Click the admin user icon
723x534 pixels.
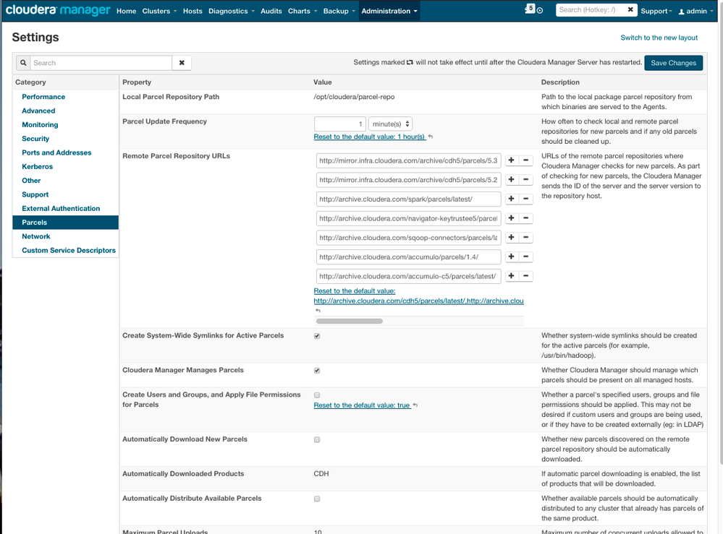click(681, 12)
